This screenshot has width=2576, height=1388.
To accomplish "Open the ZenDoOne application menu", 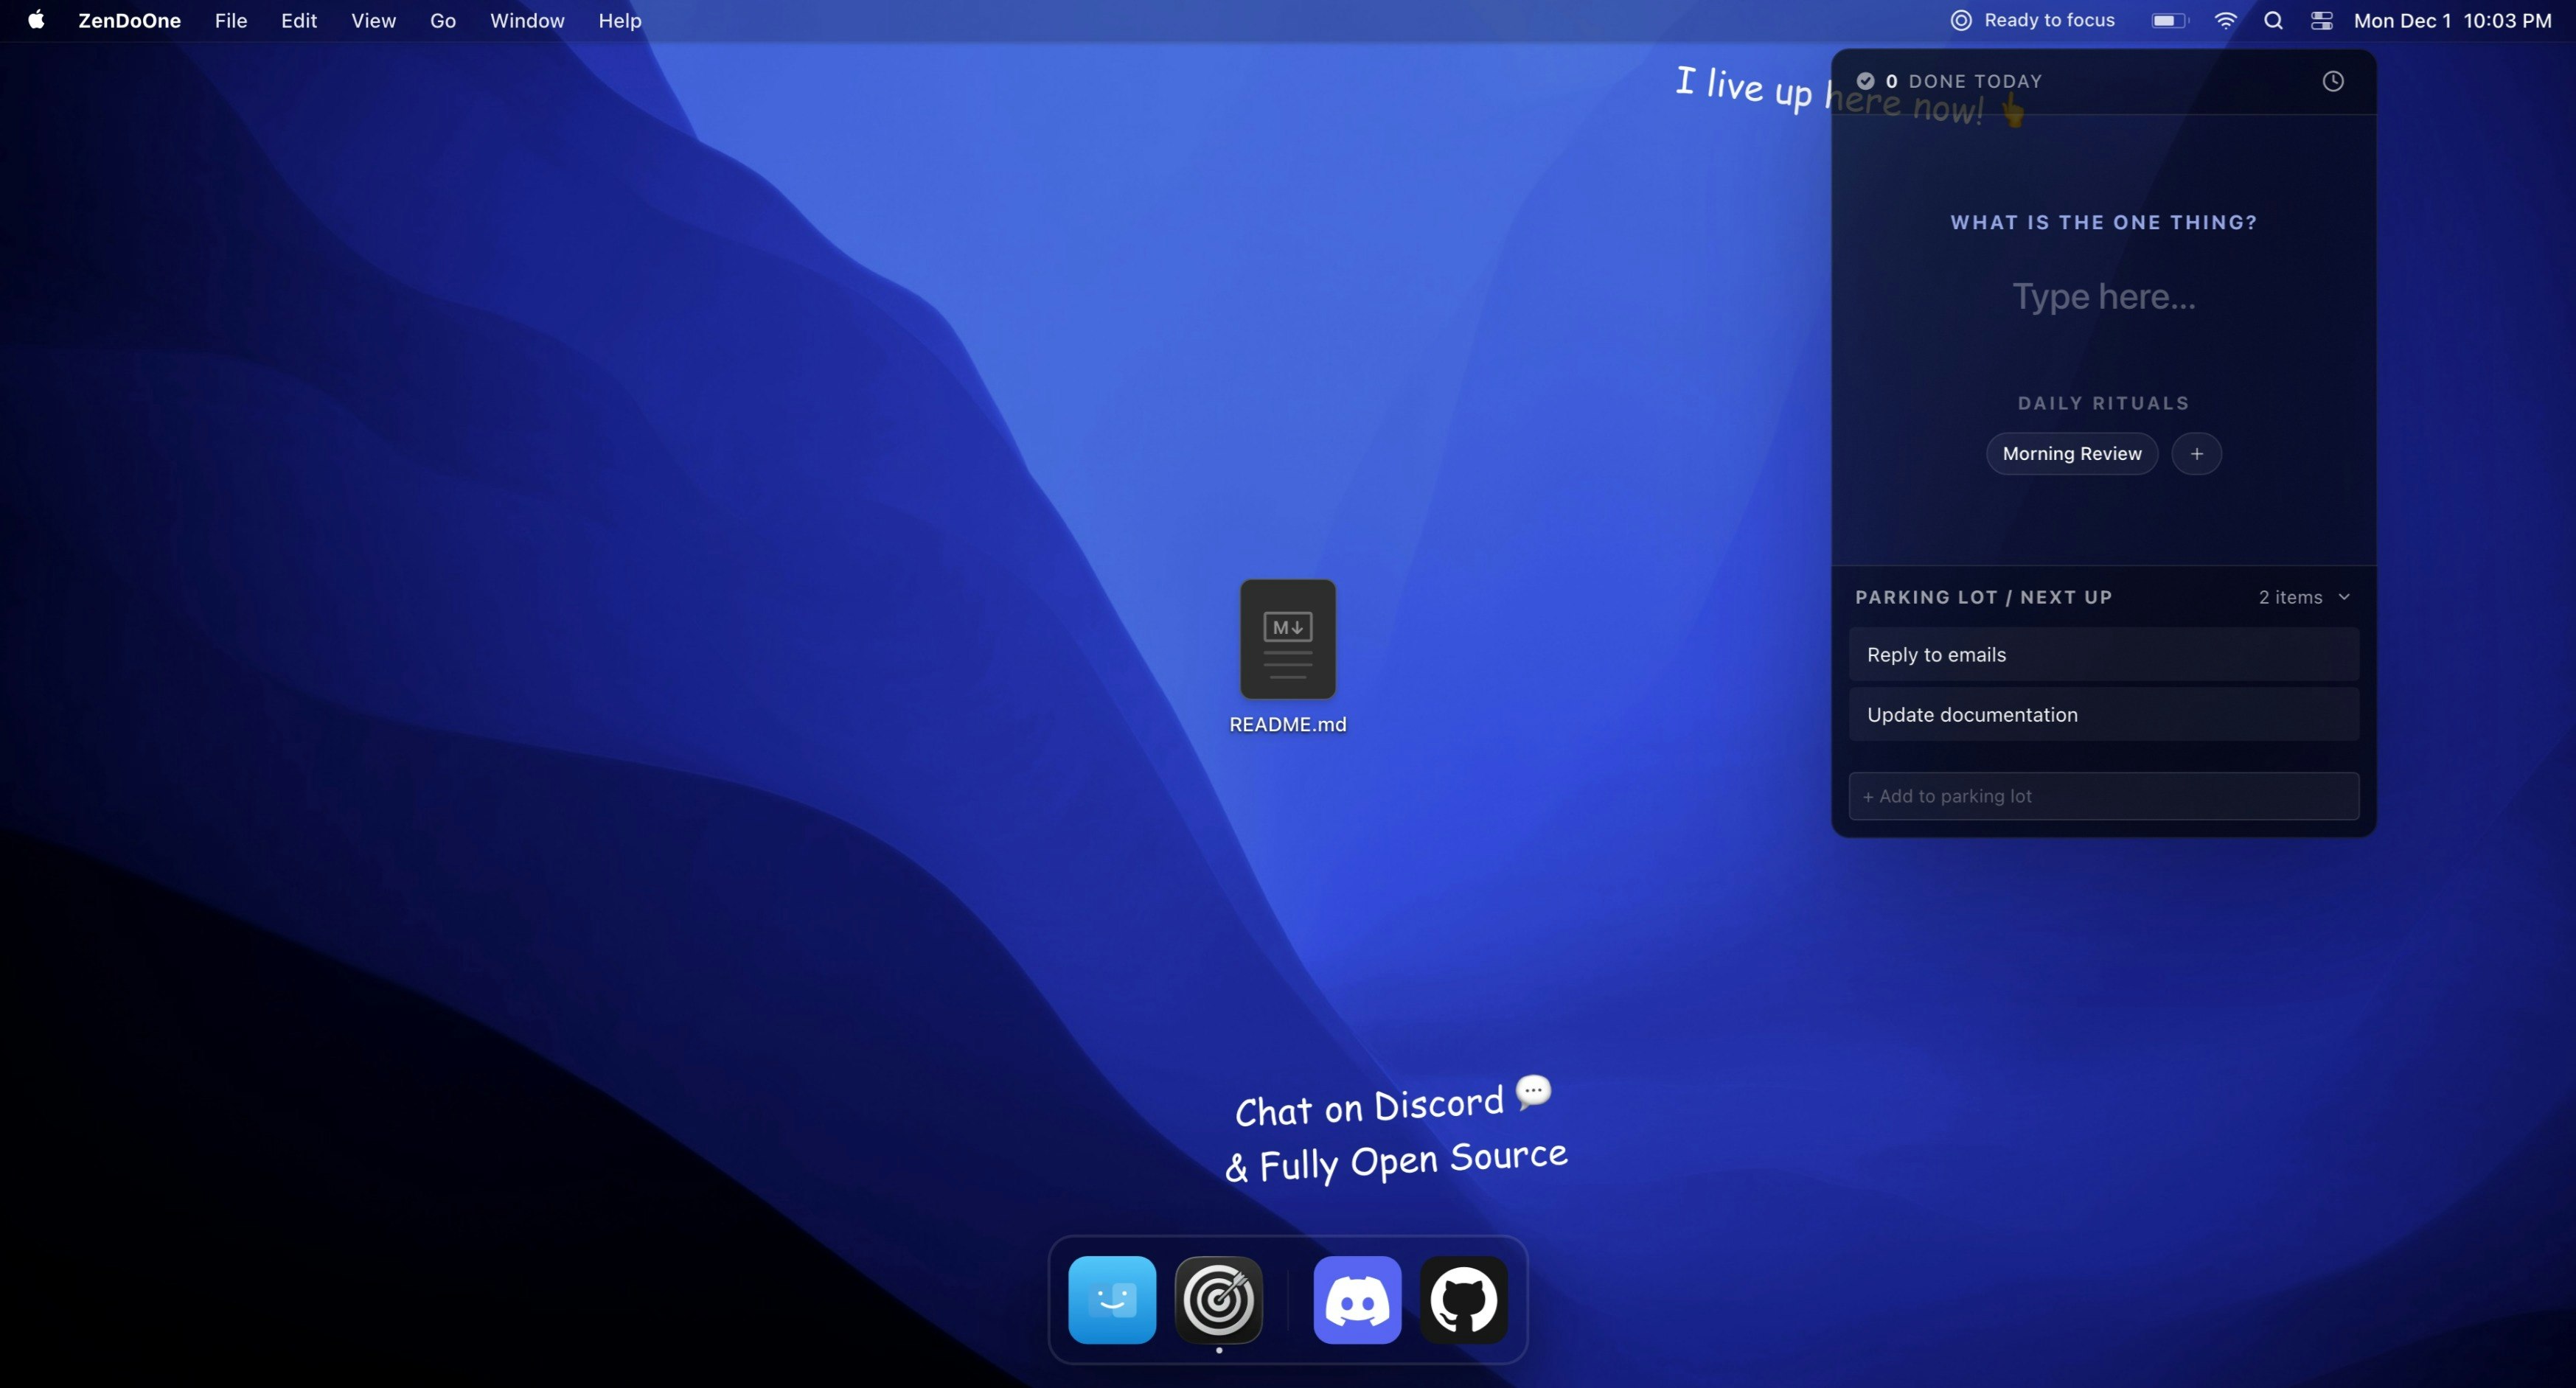I will tap(129, 20).
